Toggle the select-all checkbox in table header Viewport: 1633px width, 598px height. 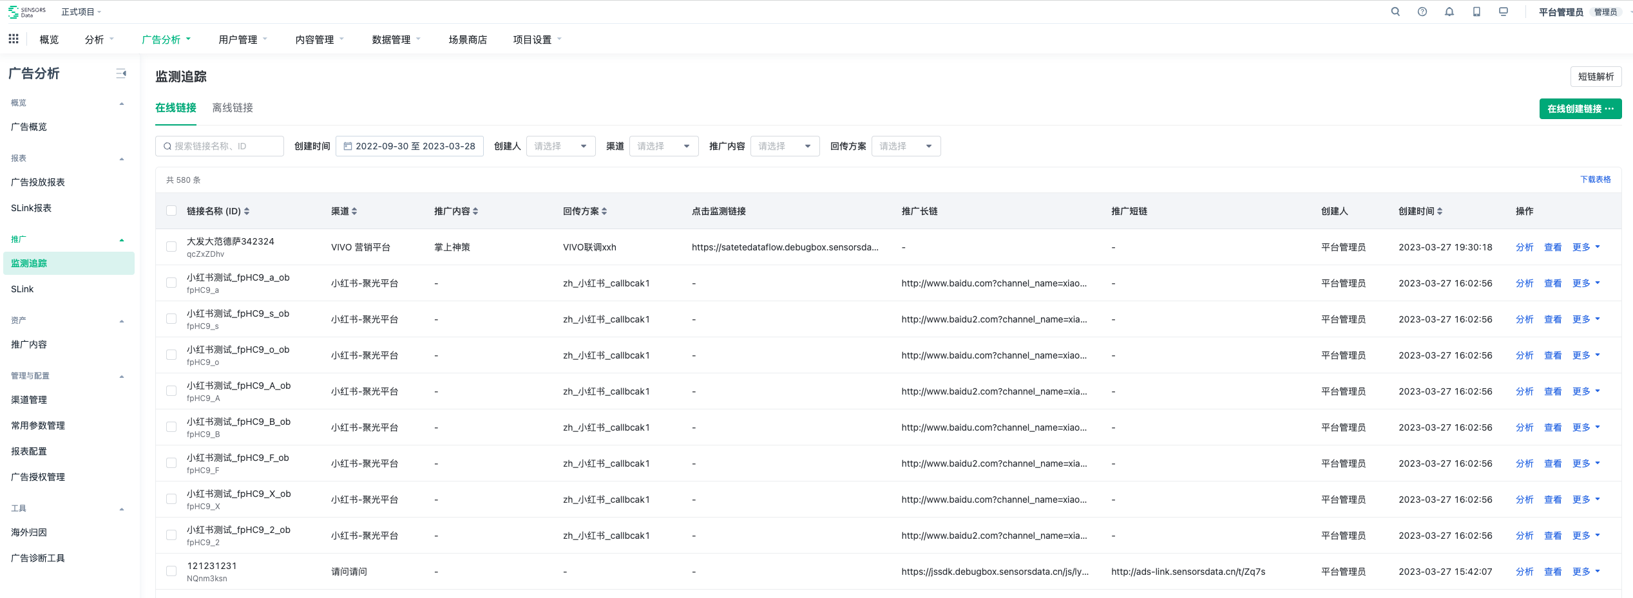click(171, 210)
